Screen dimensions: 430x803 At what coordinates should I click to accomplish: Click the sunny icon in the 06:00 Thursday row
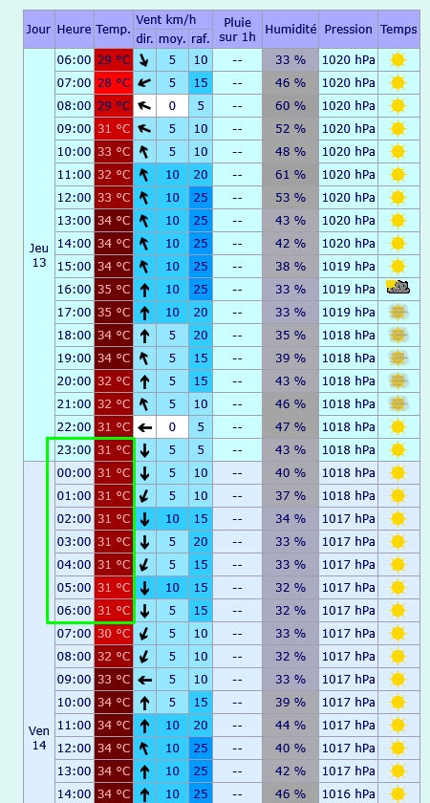398,60
